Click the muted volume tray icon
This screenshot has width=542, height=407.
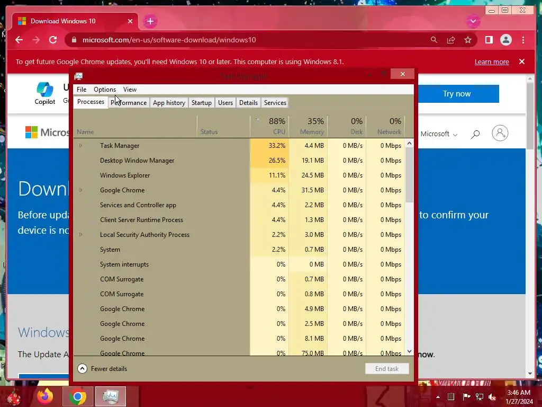pyautogui.click(x=492, y=396)
